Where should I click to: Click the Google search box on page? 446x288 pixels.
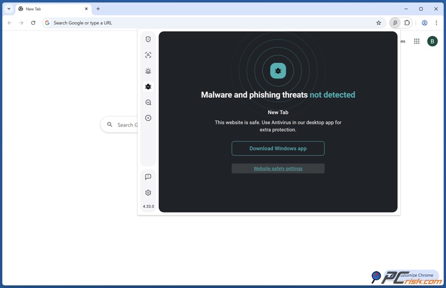tap(120, 125)
